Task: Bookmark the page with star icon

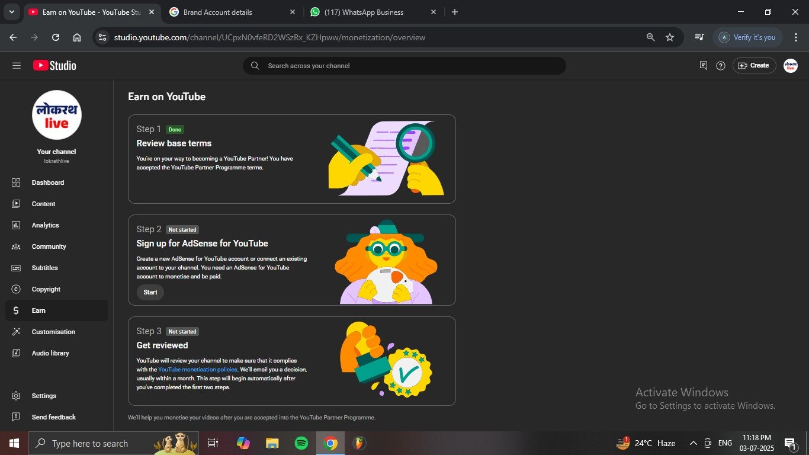Action: pos(670,37)
